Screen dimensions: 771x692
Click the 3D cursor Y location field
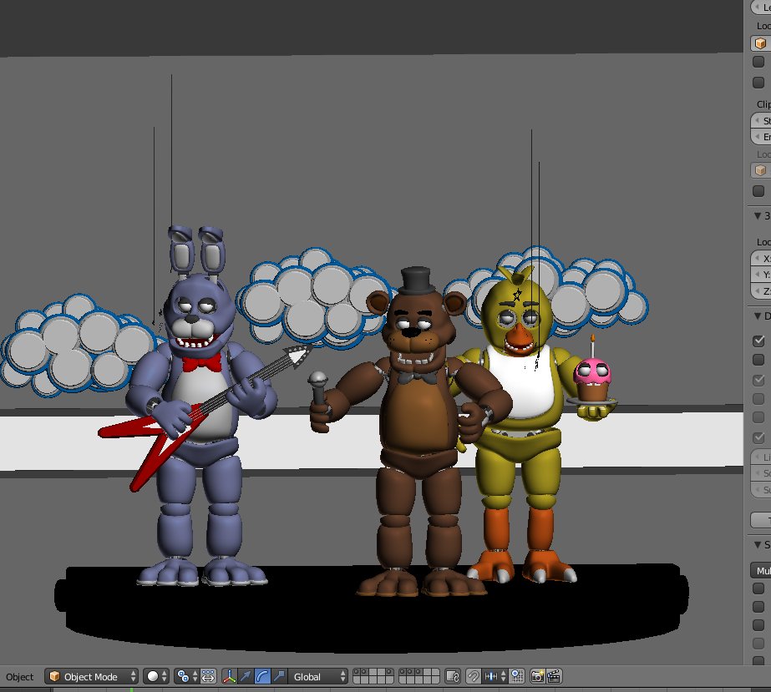tap(761, 275)
